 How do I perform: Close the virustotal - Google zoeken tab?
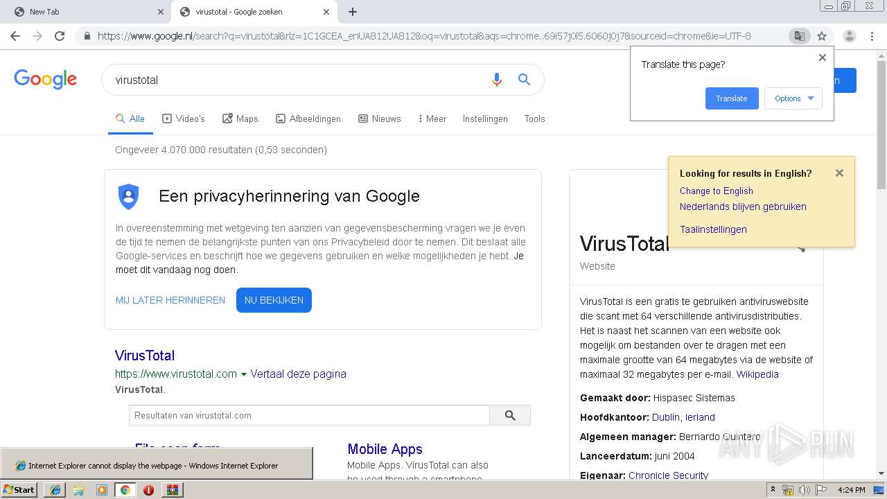[327, 12]
